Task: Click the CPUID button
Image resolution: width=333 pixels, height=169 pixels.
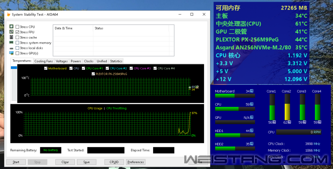Action: 114,162
